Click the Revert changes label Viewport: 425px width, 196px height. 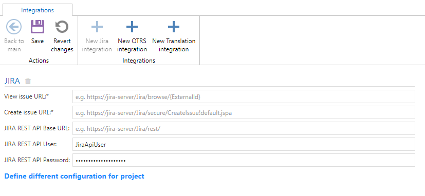62,45
